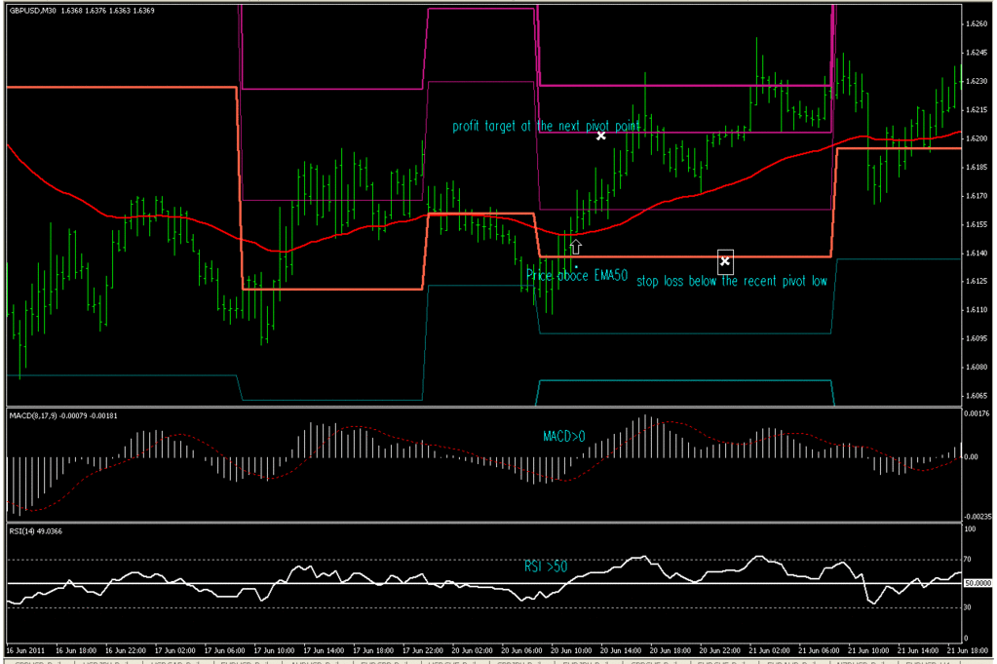Click '20 Jun 18:00' on the time axis
This screenshot has height=664, width=997.
pos(671,650)
